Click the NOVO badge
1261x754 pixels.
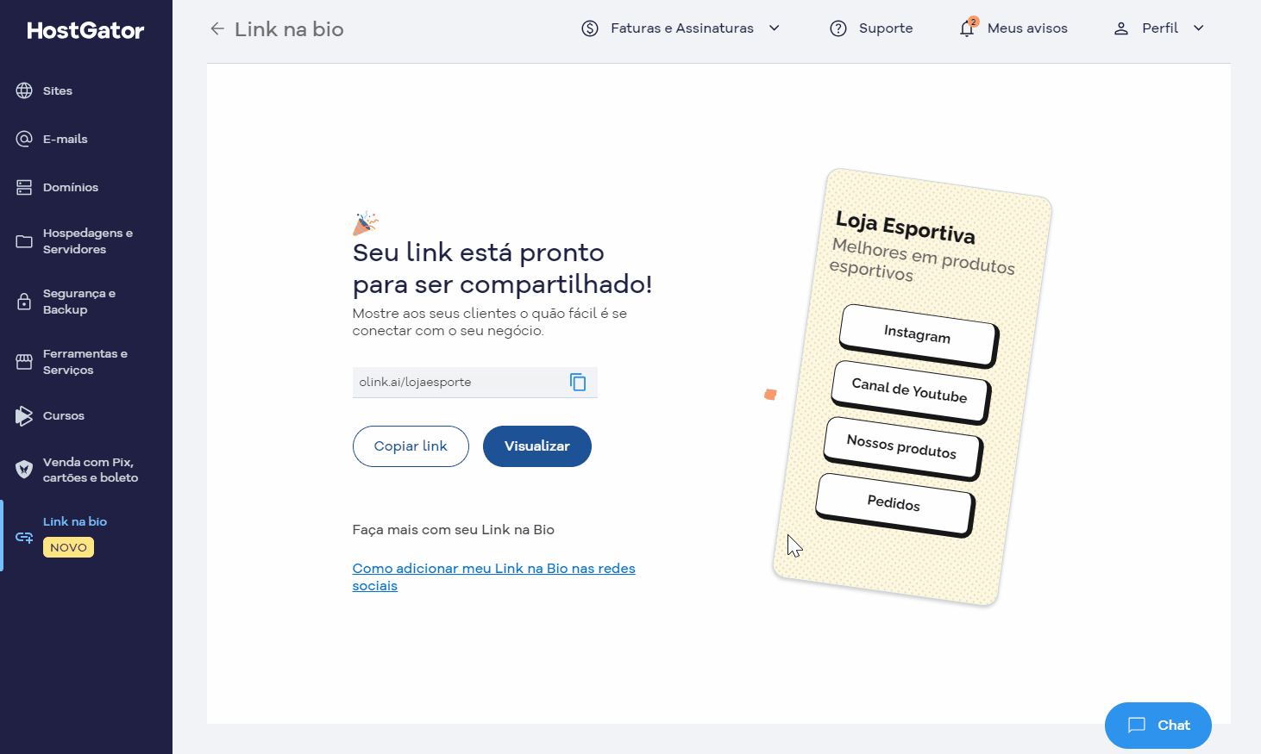pyautogui.click(x=68, y=547)
